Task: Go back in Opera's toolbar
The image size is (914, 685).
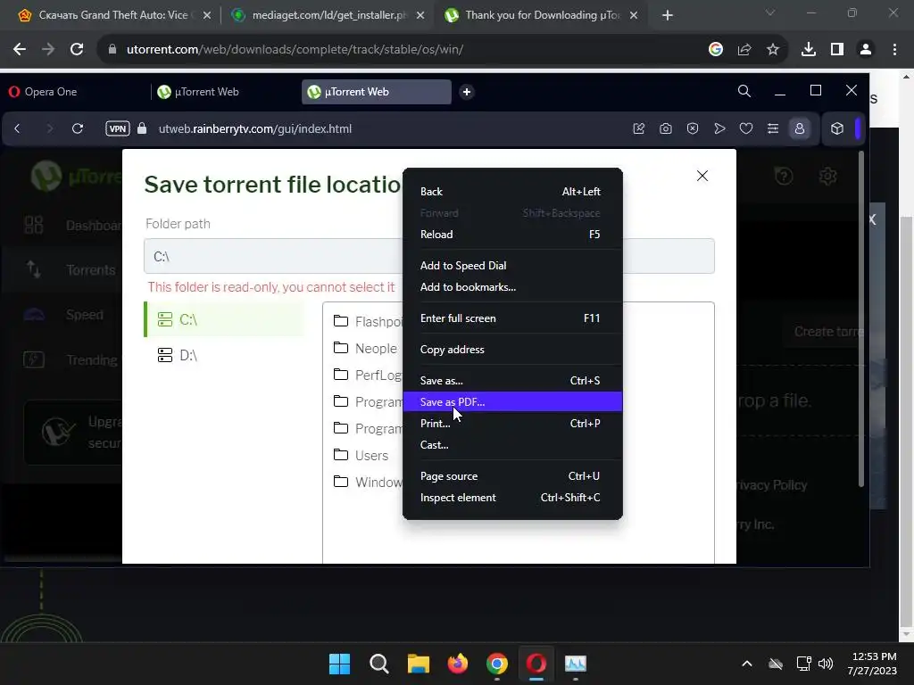Action: tap(18, 128)
